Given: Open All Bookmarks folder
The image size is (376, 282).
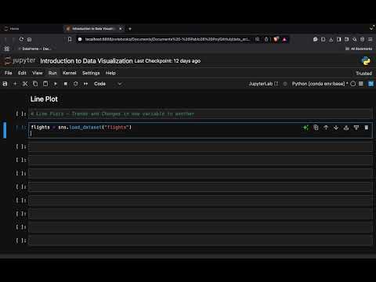Looking at the screenshot, I should [359, 49].
